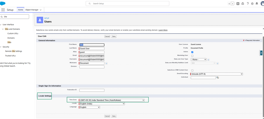Open the favorites list dropdown arrow

pos(233,4)
